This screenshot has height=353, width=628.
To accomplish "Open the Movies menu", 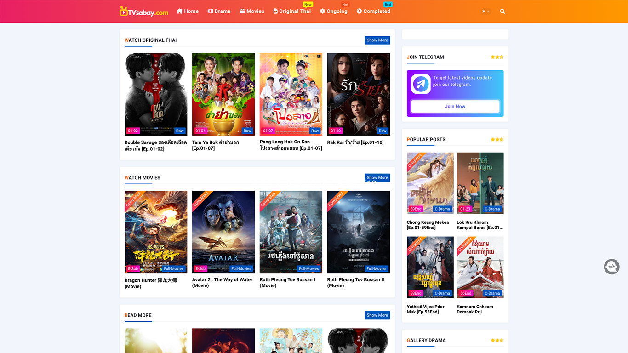I will [252, 11].
